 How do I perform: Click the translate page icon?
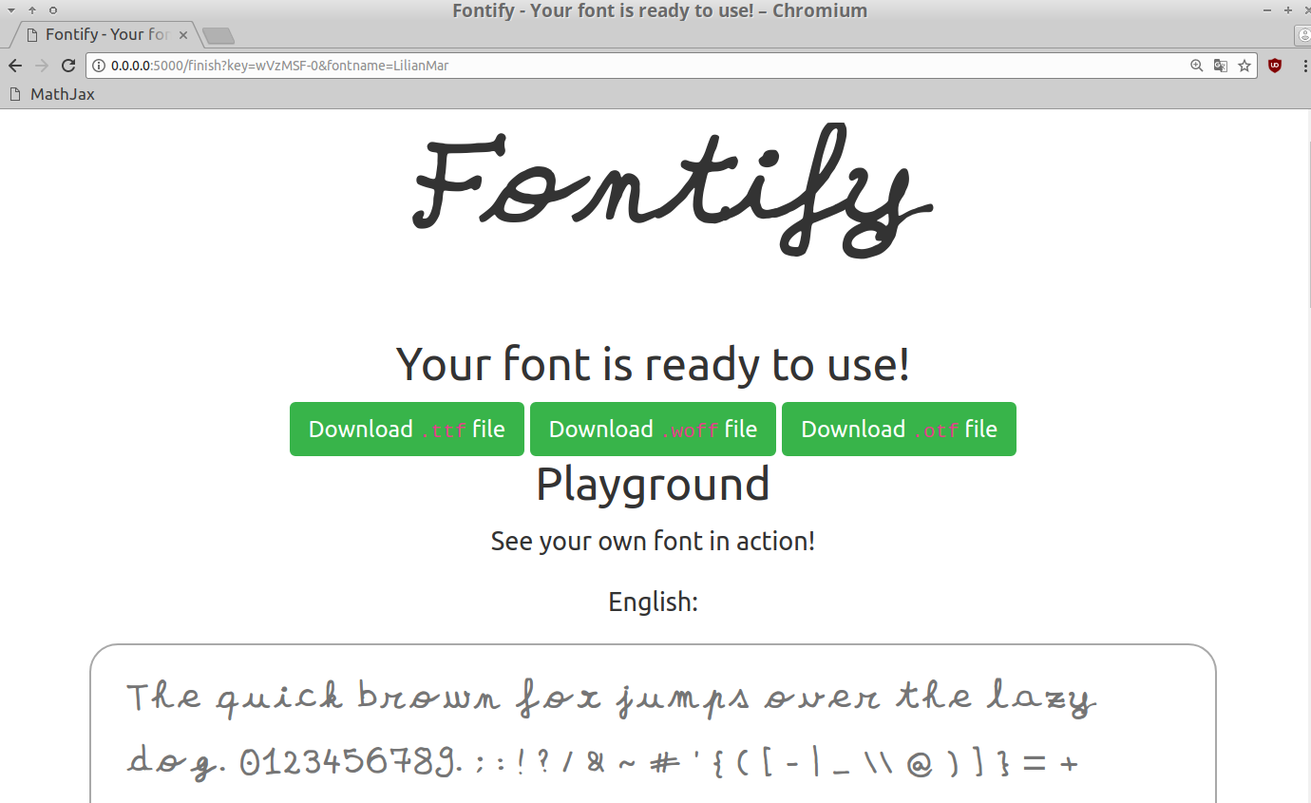coord(1221,66)
